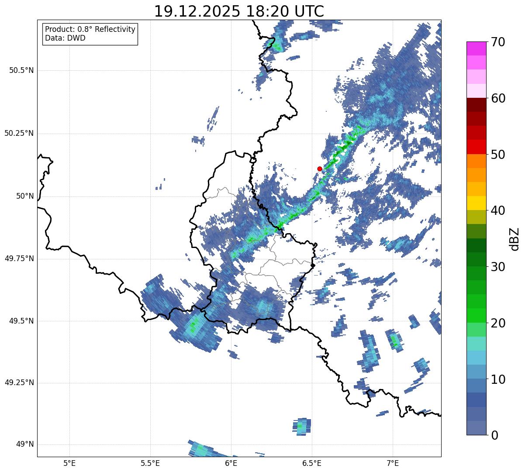This screenshot has width=525, height=472.
Task: Click the 7°E longitude label
Action: (393, 463)
